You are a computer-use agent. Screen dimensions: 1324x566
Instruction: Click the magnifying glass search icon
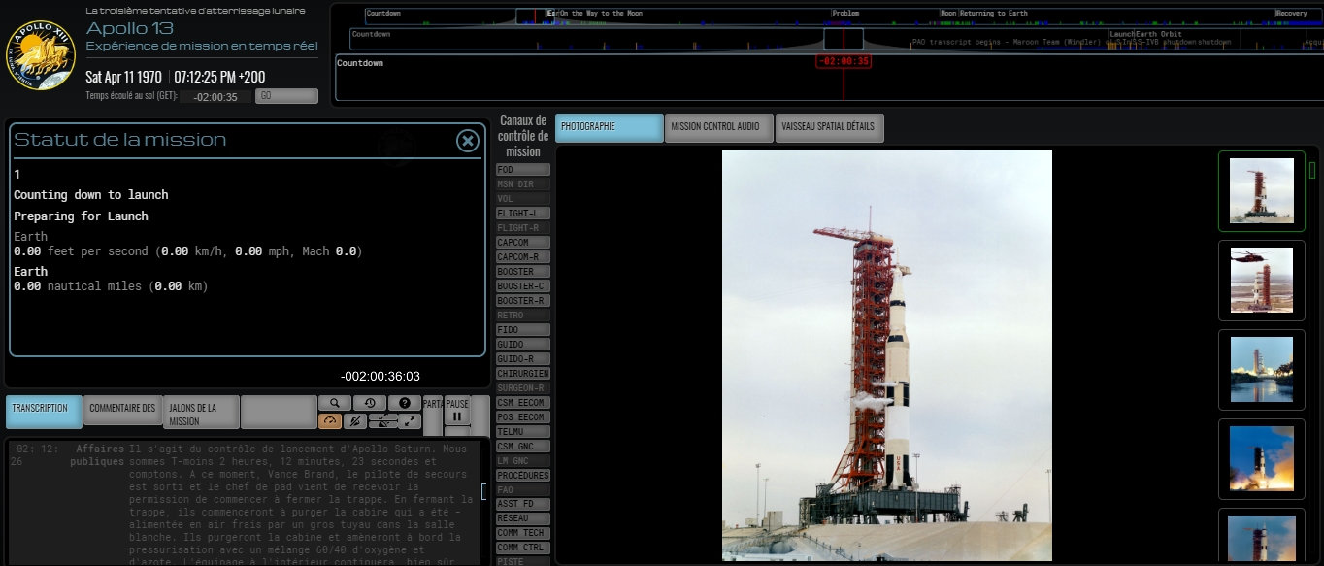[334, 403]
